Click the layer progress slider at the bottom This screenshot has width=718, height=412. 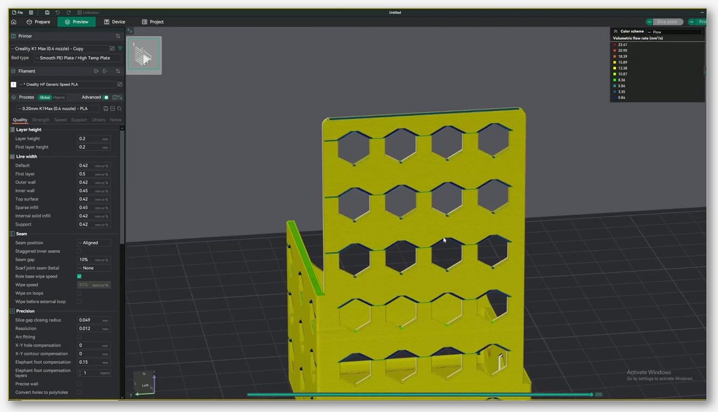click(420, 395)
